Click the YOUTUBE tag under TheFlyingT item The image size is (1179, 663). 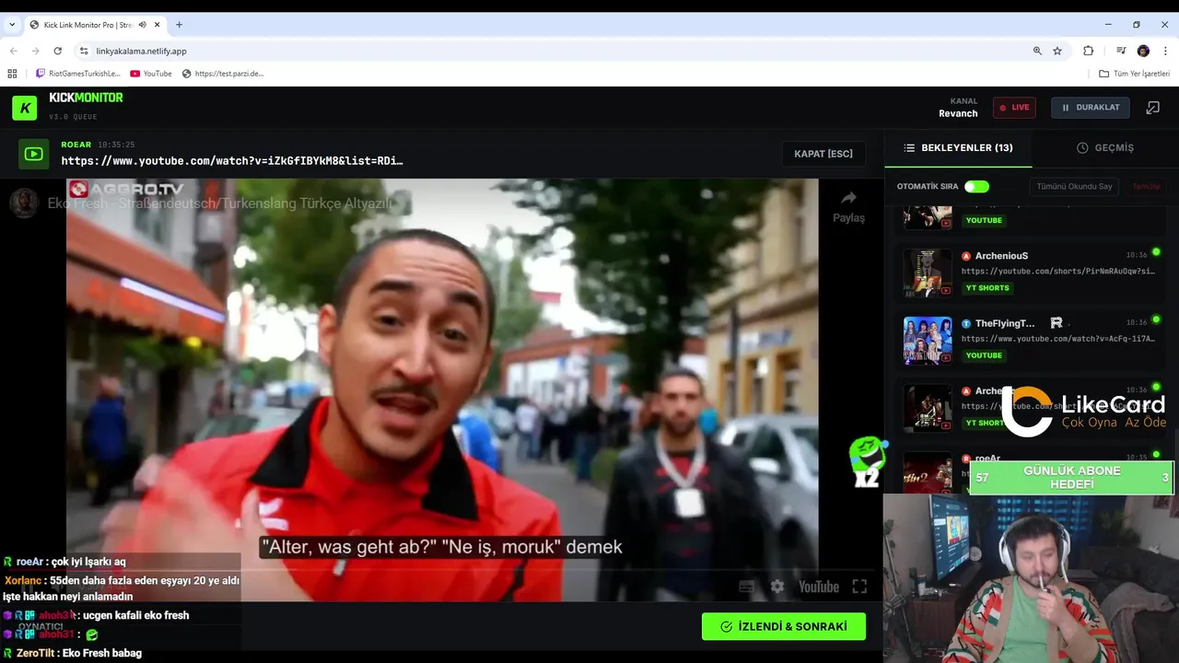pos(984,355)
